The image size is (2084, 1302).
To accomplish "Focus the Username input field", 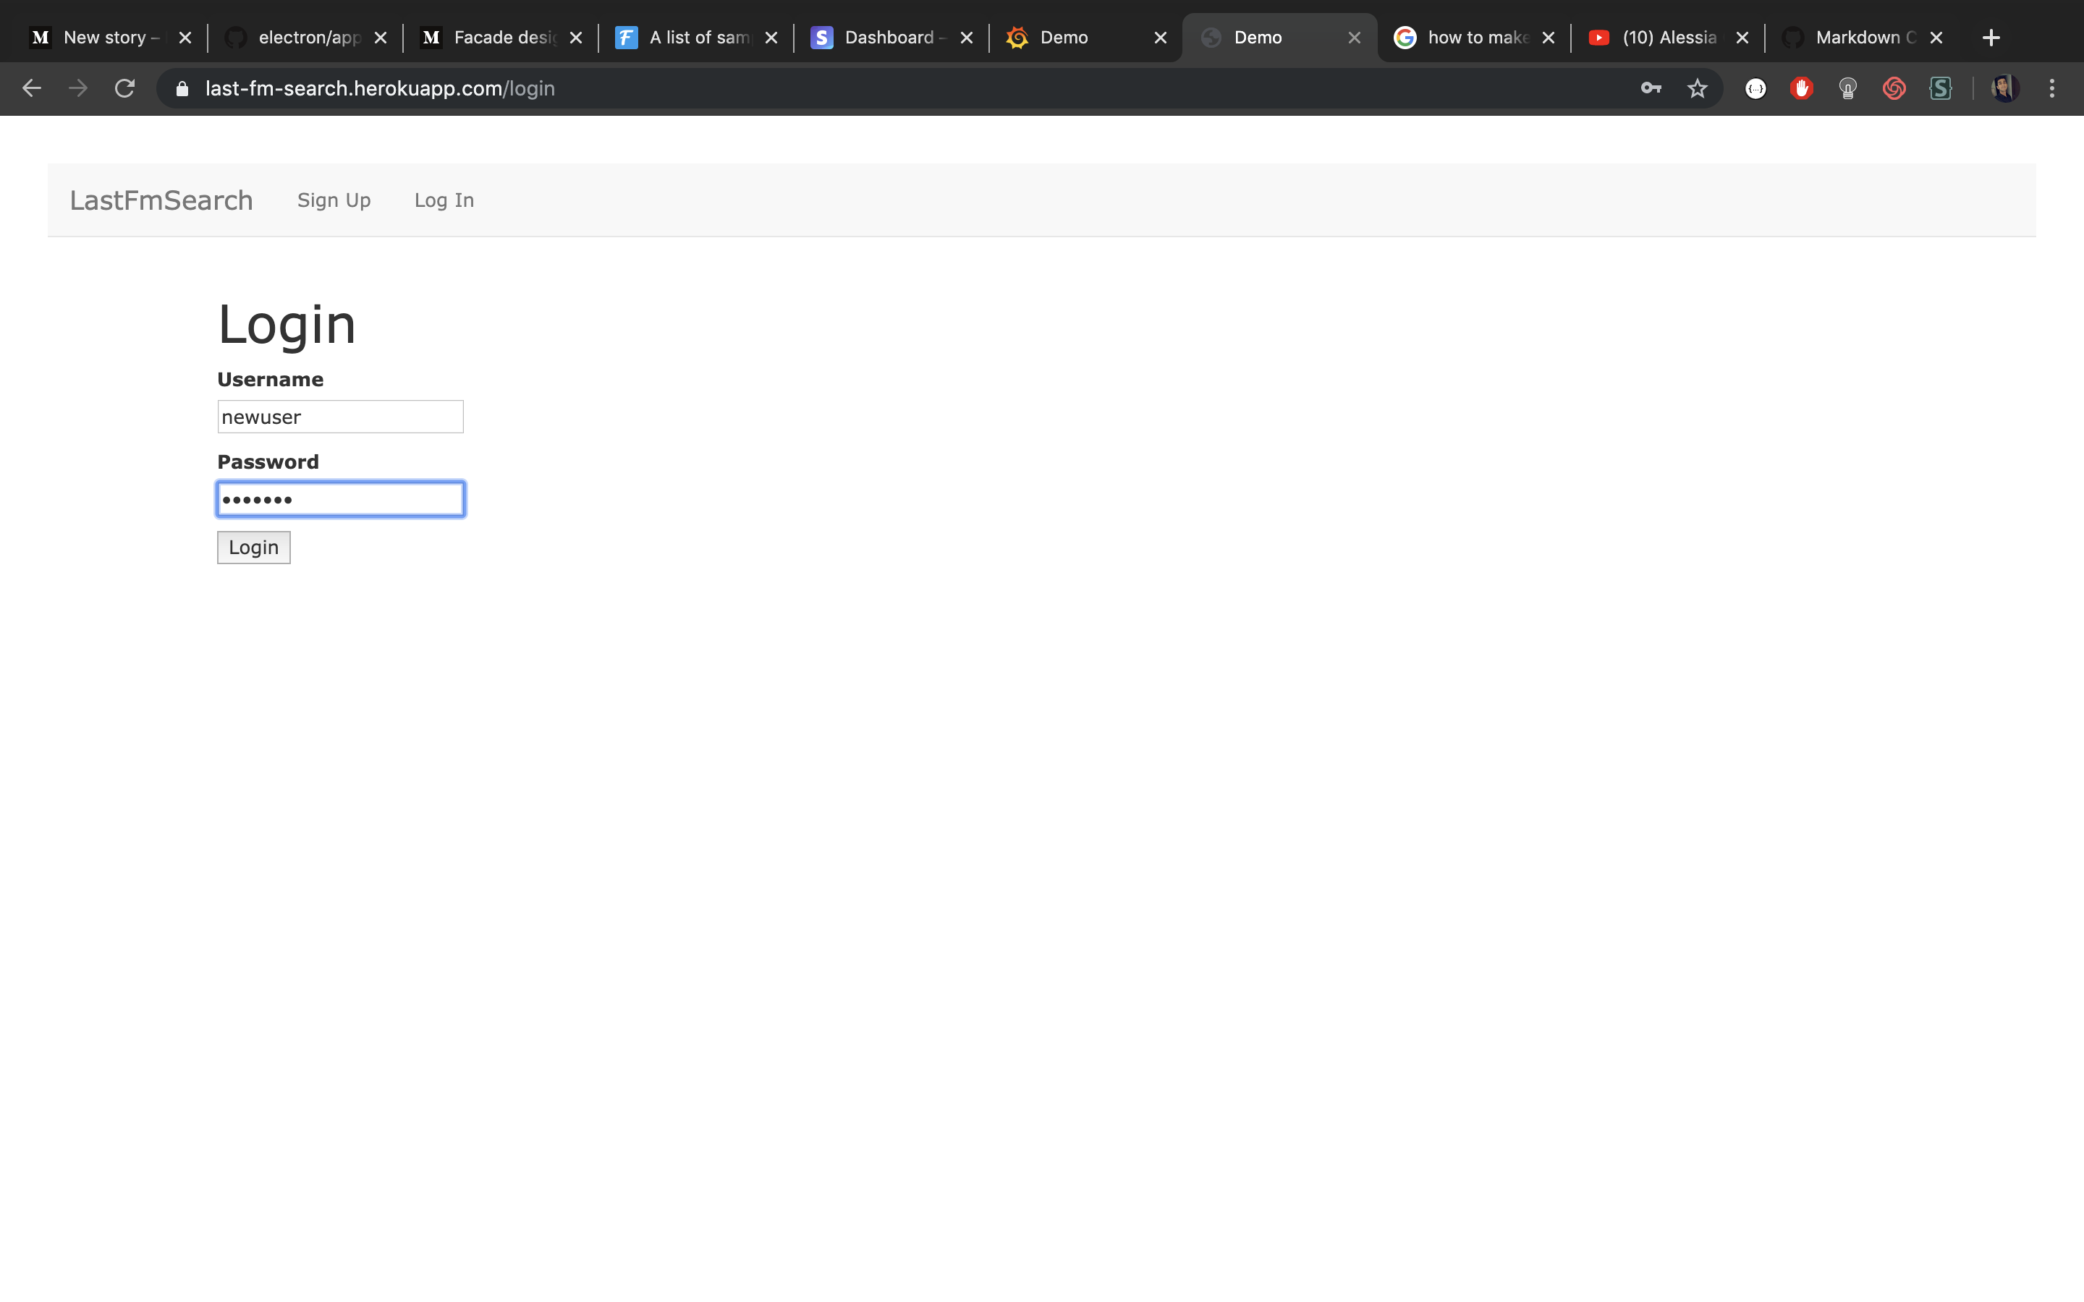I will pos(340,417).
